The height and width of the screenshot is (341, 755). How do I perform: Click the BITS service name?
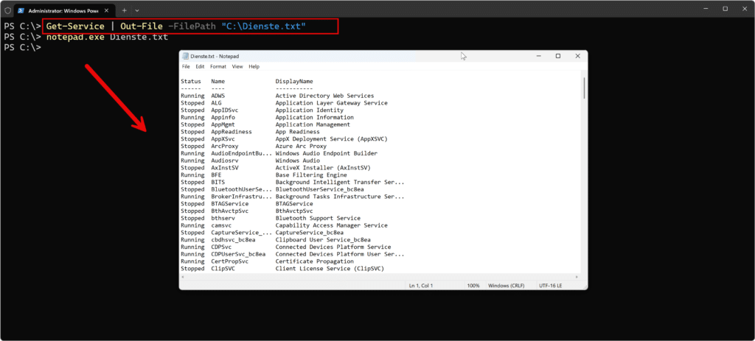(x=218, y=182)
